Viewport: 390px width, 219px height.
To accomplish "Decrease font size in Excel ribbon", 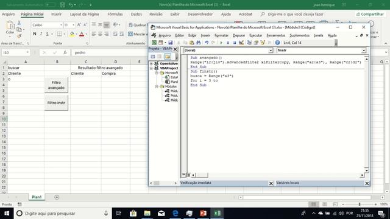I will pyautogui.click(x=85, y=25).
